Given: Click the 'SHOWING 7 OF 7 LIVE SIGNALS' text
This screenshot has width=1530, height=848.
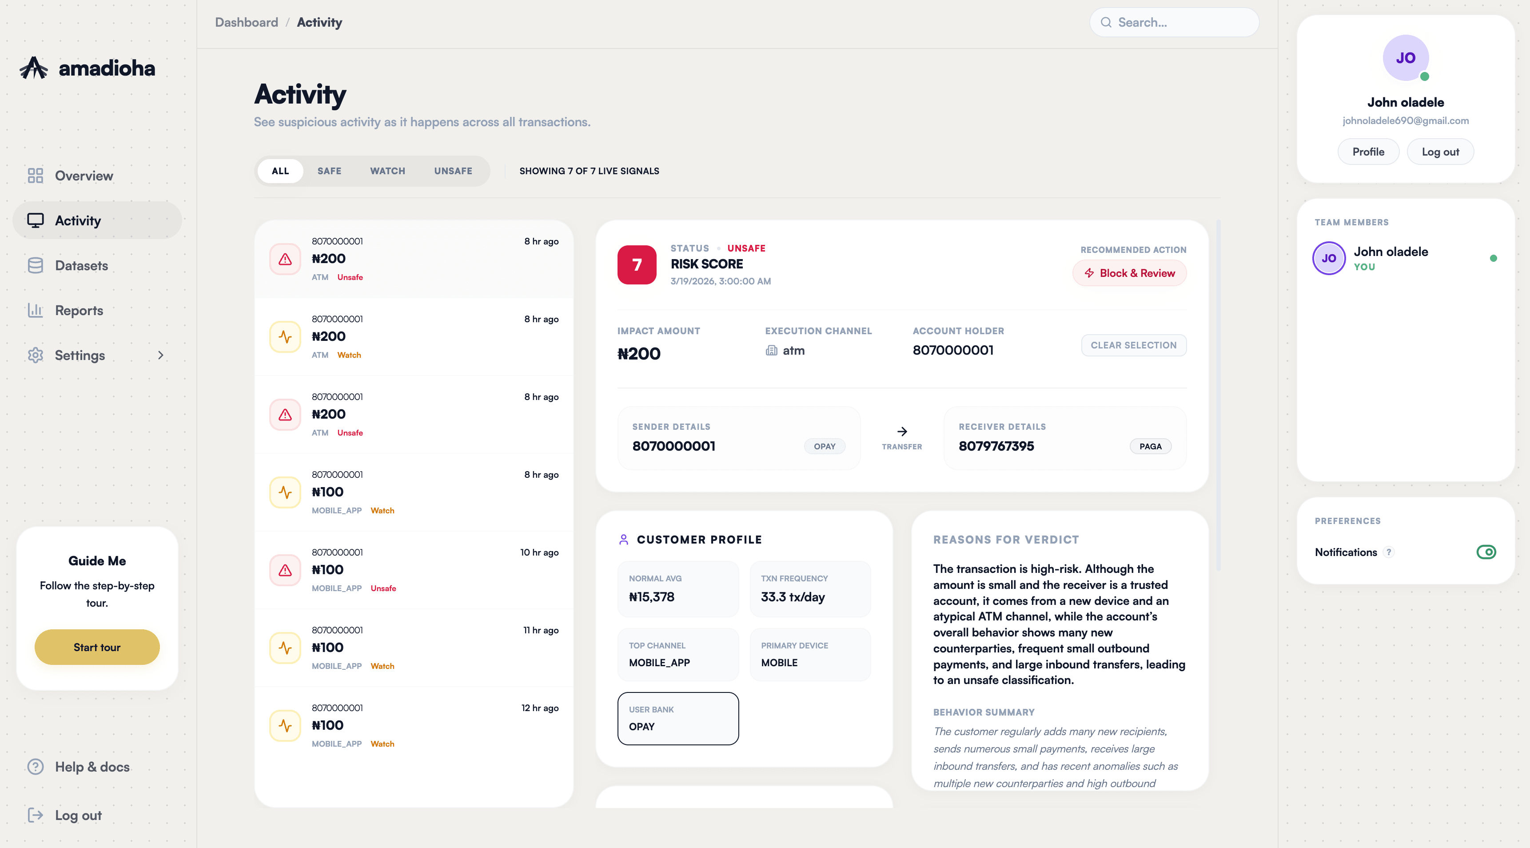Looking at the screenshot, I should [x=589, y=171].
